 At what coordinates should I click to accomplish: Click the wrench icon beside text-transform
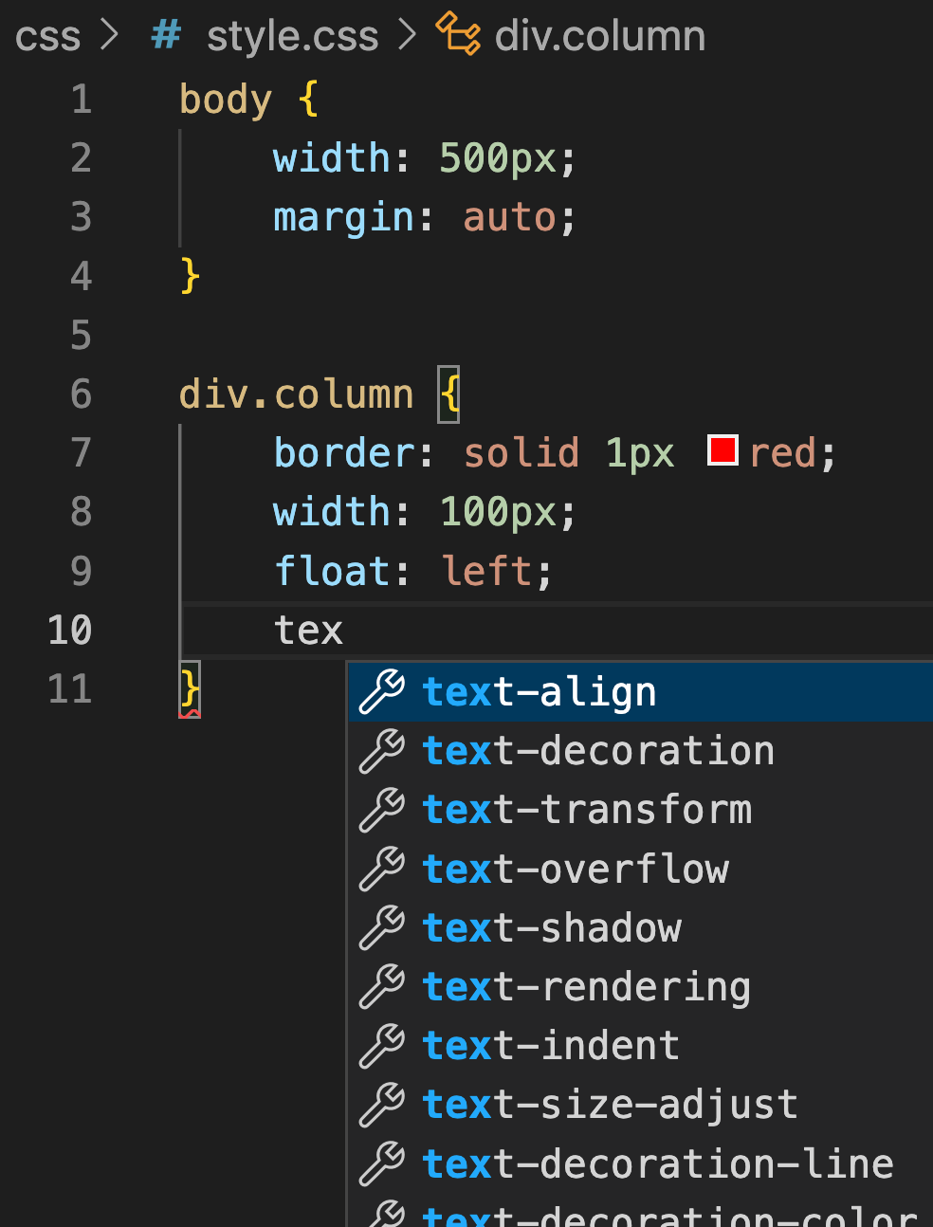(x=382, y=809)
